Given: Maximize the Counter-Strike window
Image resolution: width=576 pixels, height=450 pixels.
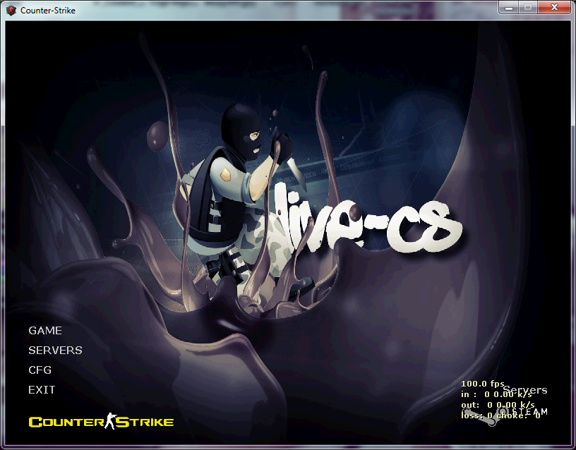Looking at the screenshot, I should (x=528, y=8).
